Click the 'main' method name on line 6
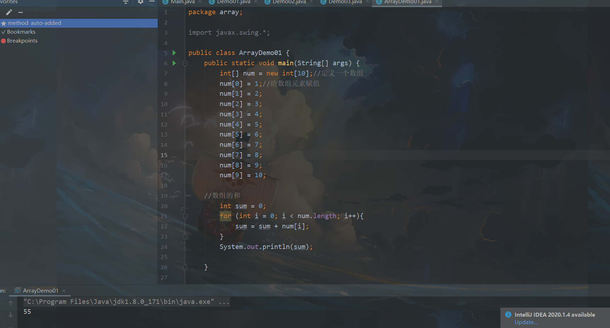The image size is (610, 328). 286,63
